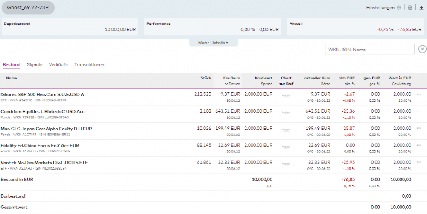
Task: Open the Einstellungen gear icon
Action: click(x=399, y=8)
